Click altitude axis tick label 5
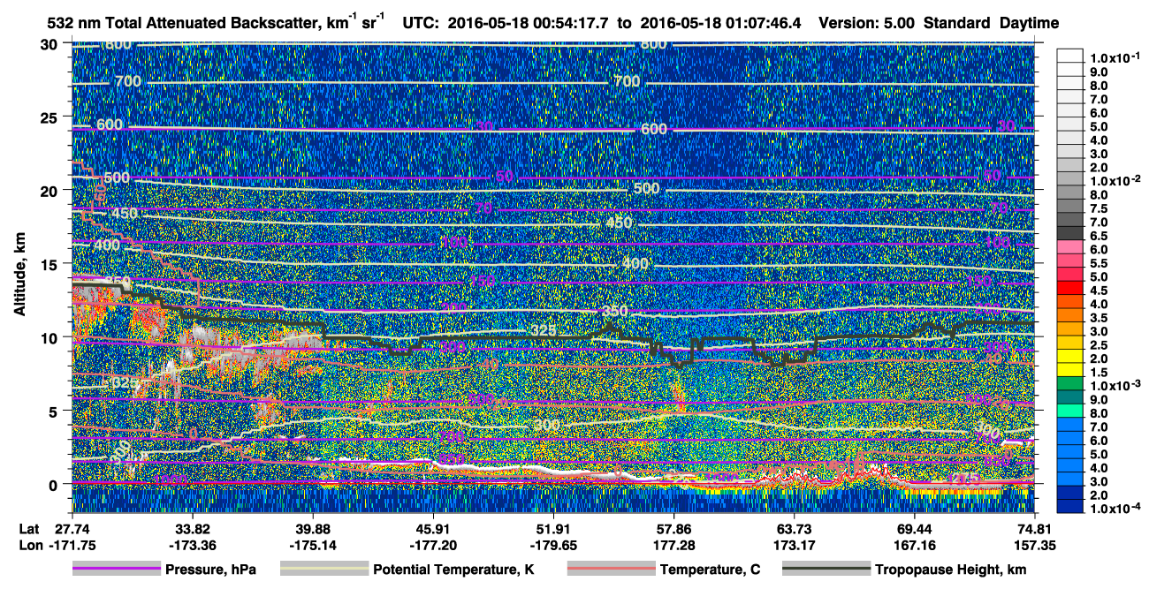The image size is (1149, 589). coord(52,411)
